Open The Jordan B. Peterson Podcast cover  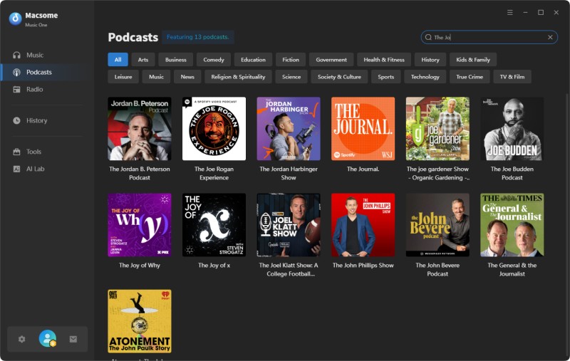point(140,129)
